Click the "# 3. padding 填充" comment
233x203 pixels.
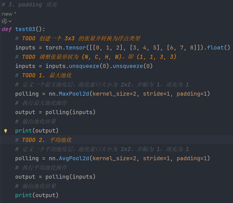tap(29, 4)
